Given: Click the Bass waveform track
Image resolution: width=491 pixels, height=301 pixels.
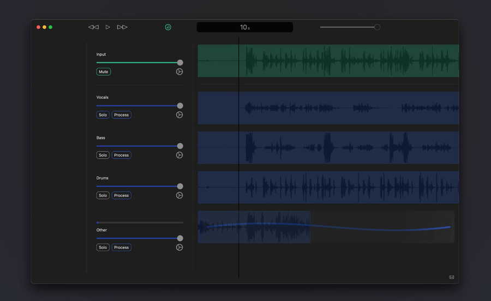Looking at the screenshot, I should point(328,148).
